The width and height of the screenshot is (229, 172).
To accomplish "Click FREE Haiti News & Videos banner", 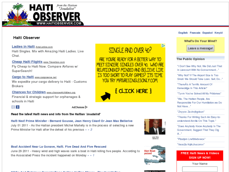I will (x=200, y=156).
